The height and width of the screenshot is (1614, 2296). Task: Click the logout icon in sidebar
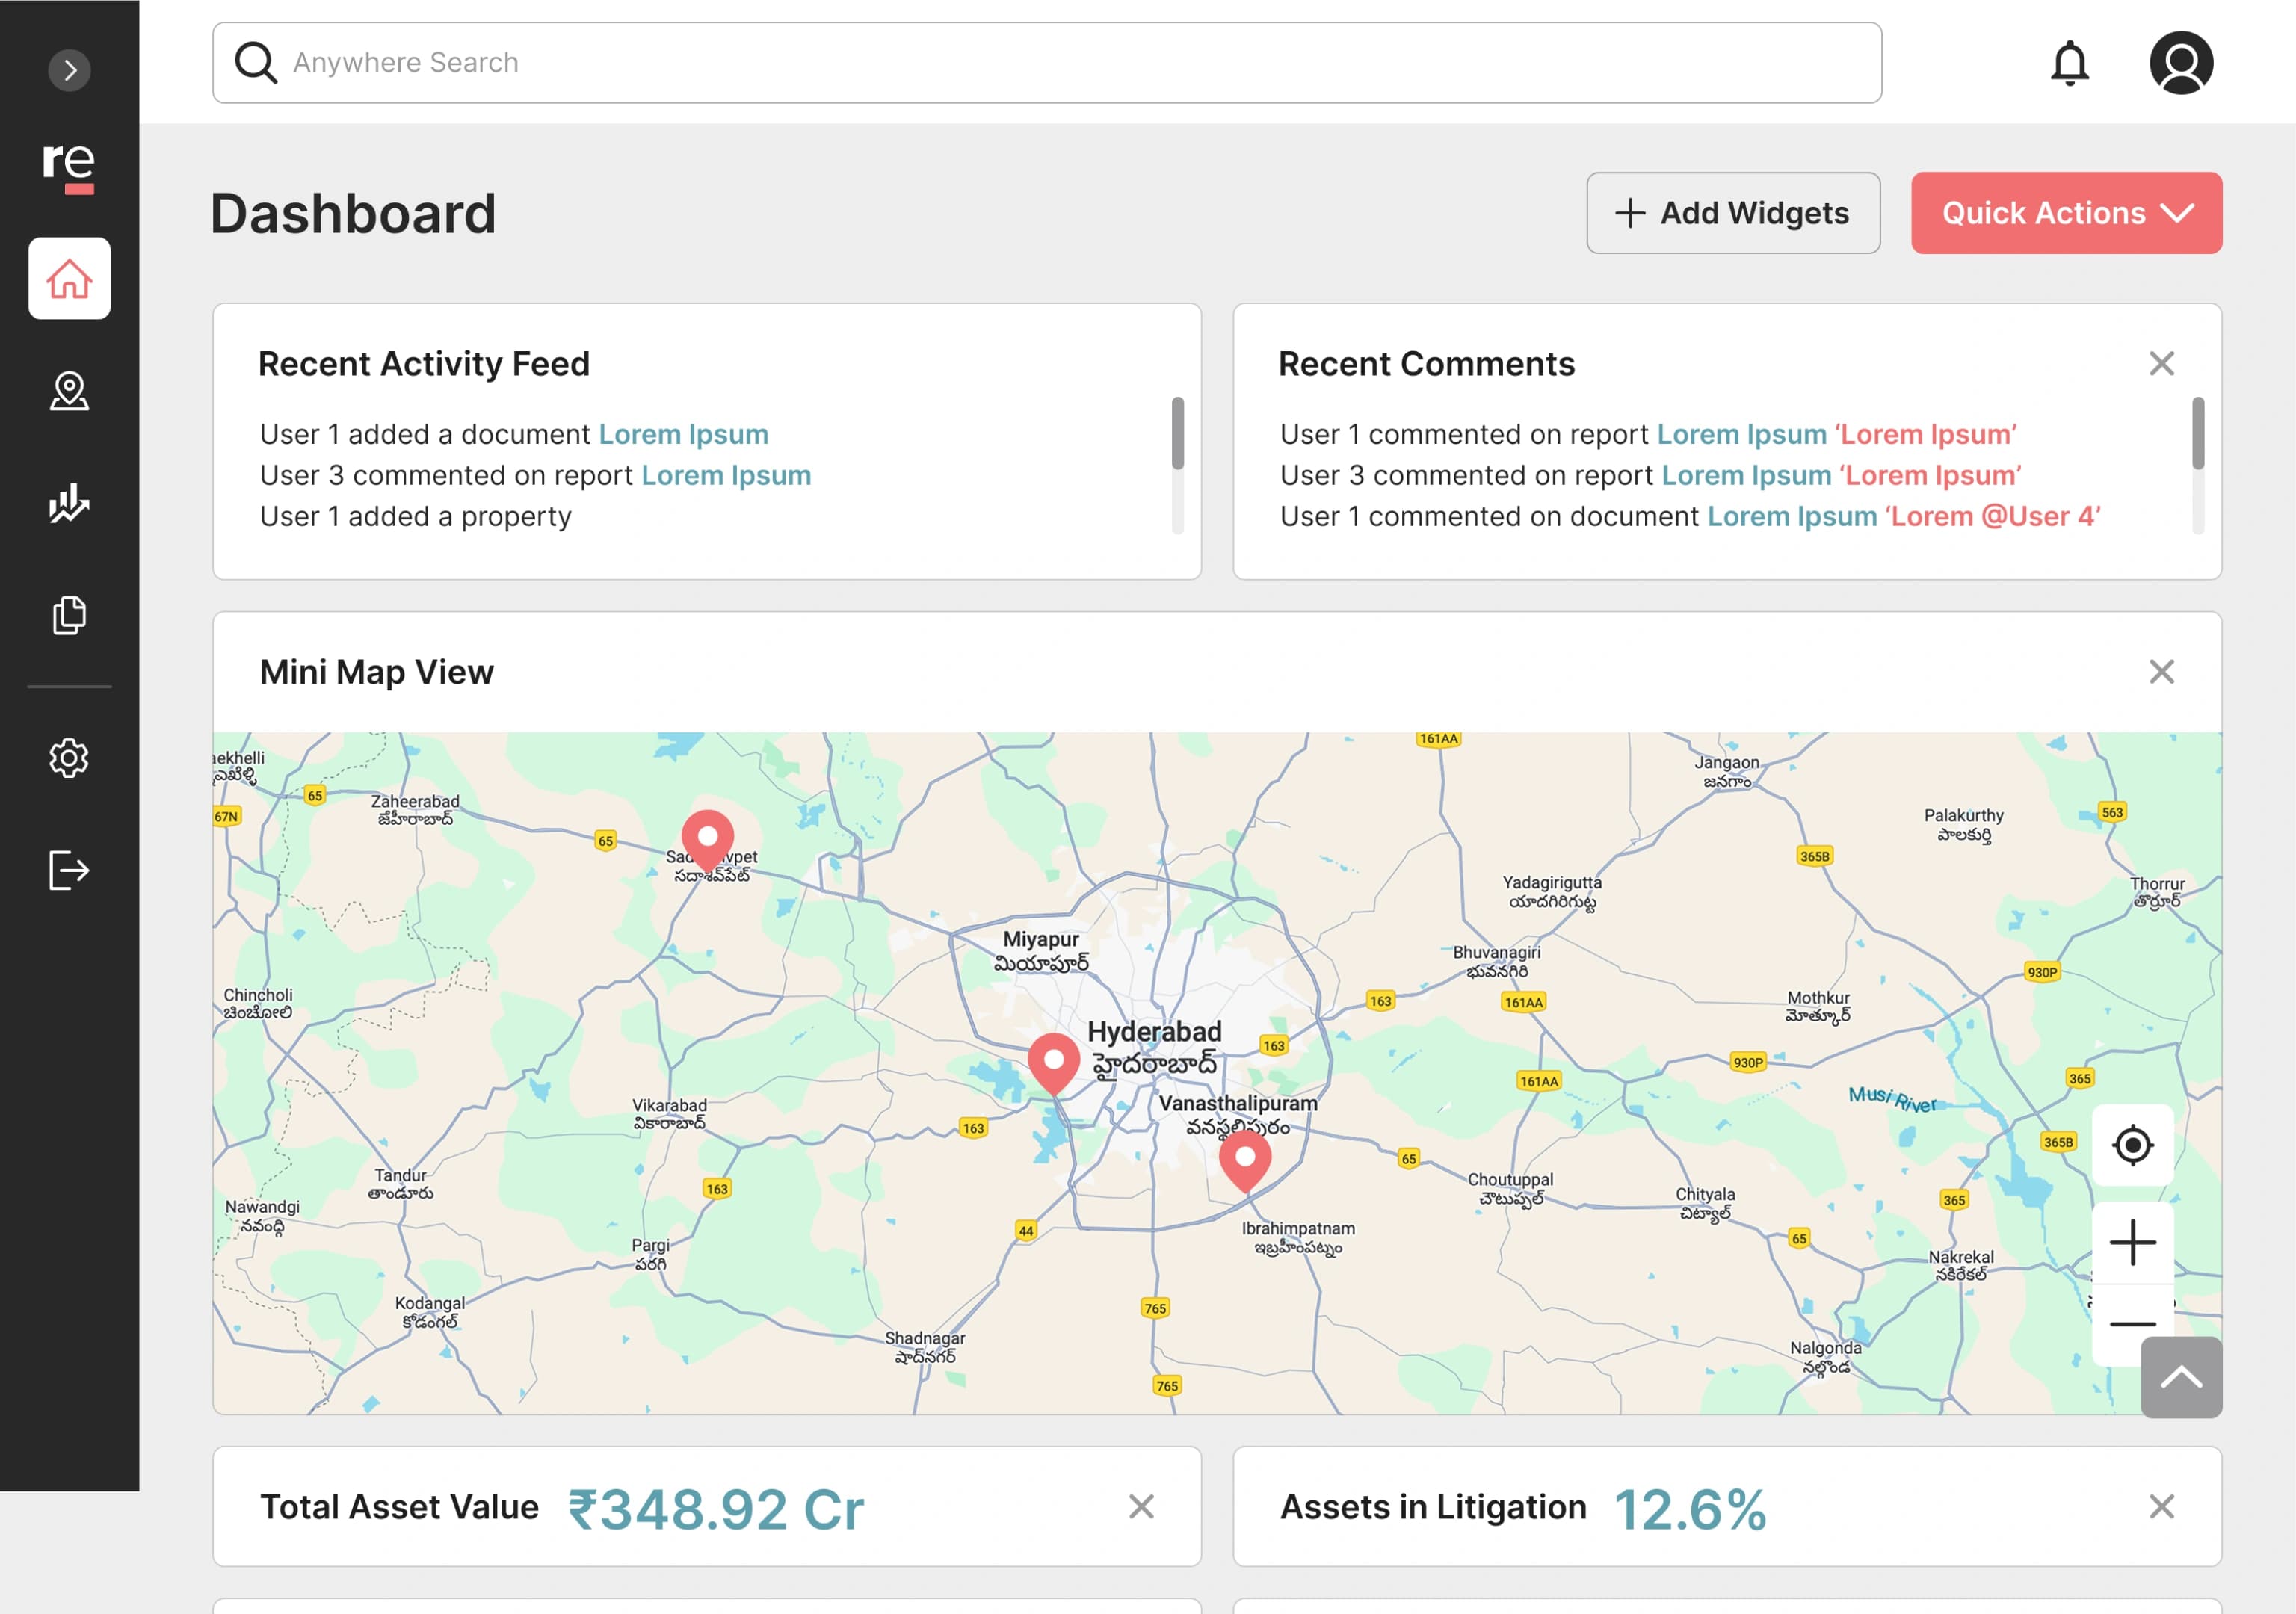pos(69,870)
